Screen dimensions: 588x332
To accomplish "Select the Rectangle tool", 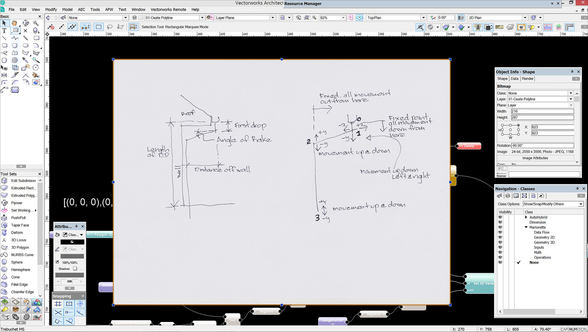I will pos(36,38).
